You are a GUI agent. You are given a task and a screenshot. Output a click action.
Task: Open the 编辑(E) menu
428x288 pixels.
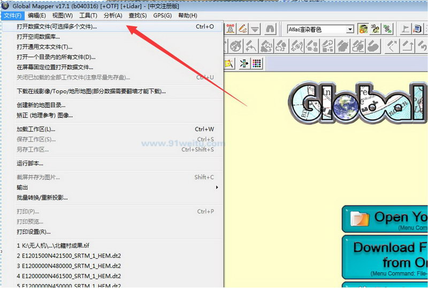coord(36,15)
